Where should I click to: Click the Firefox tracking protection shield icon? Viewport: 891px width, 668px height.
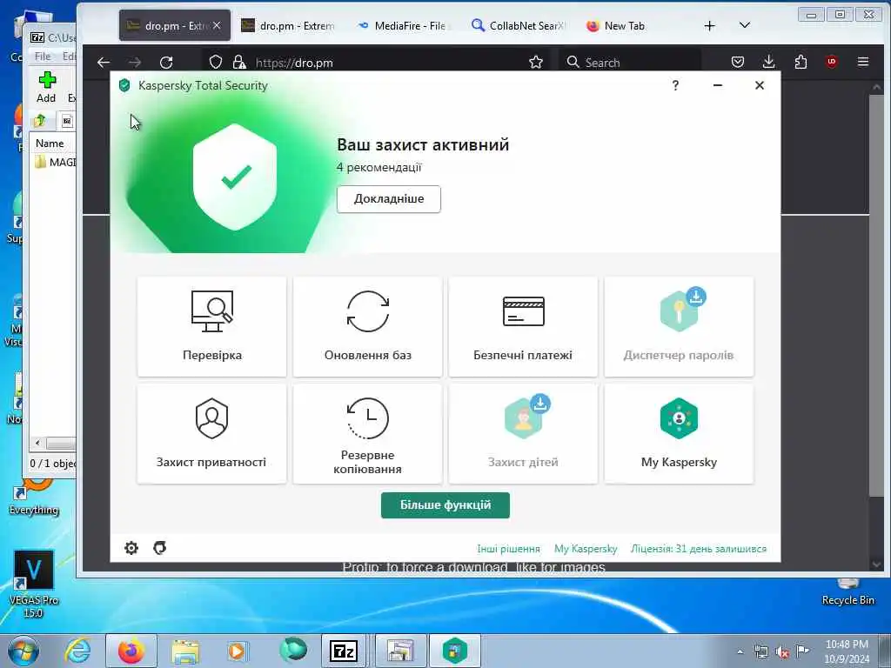216,62
